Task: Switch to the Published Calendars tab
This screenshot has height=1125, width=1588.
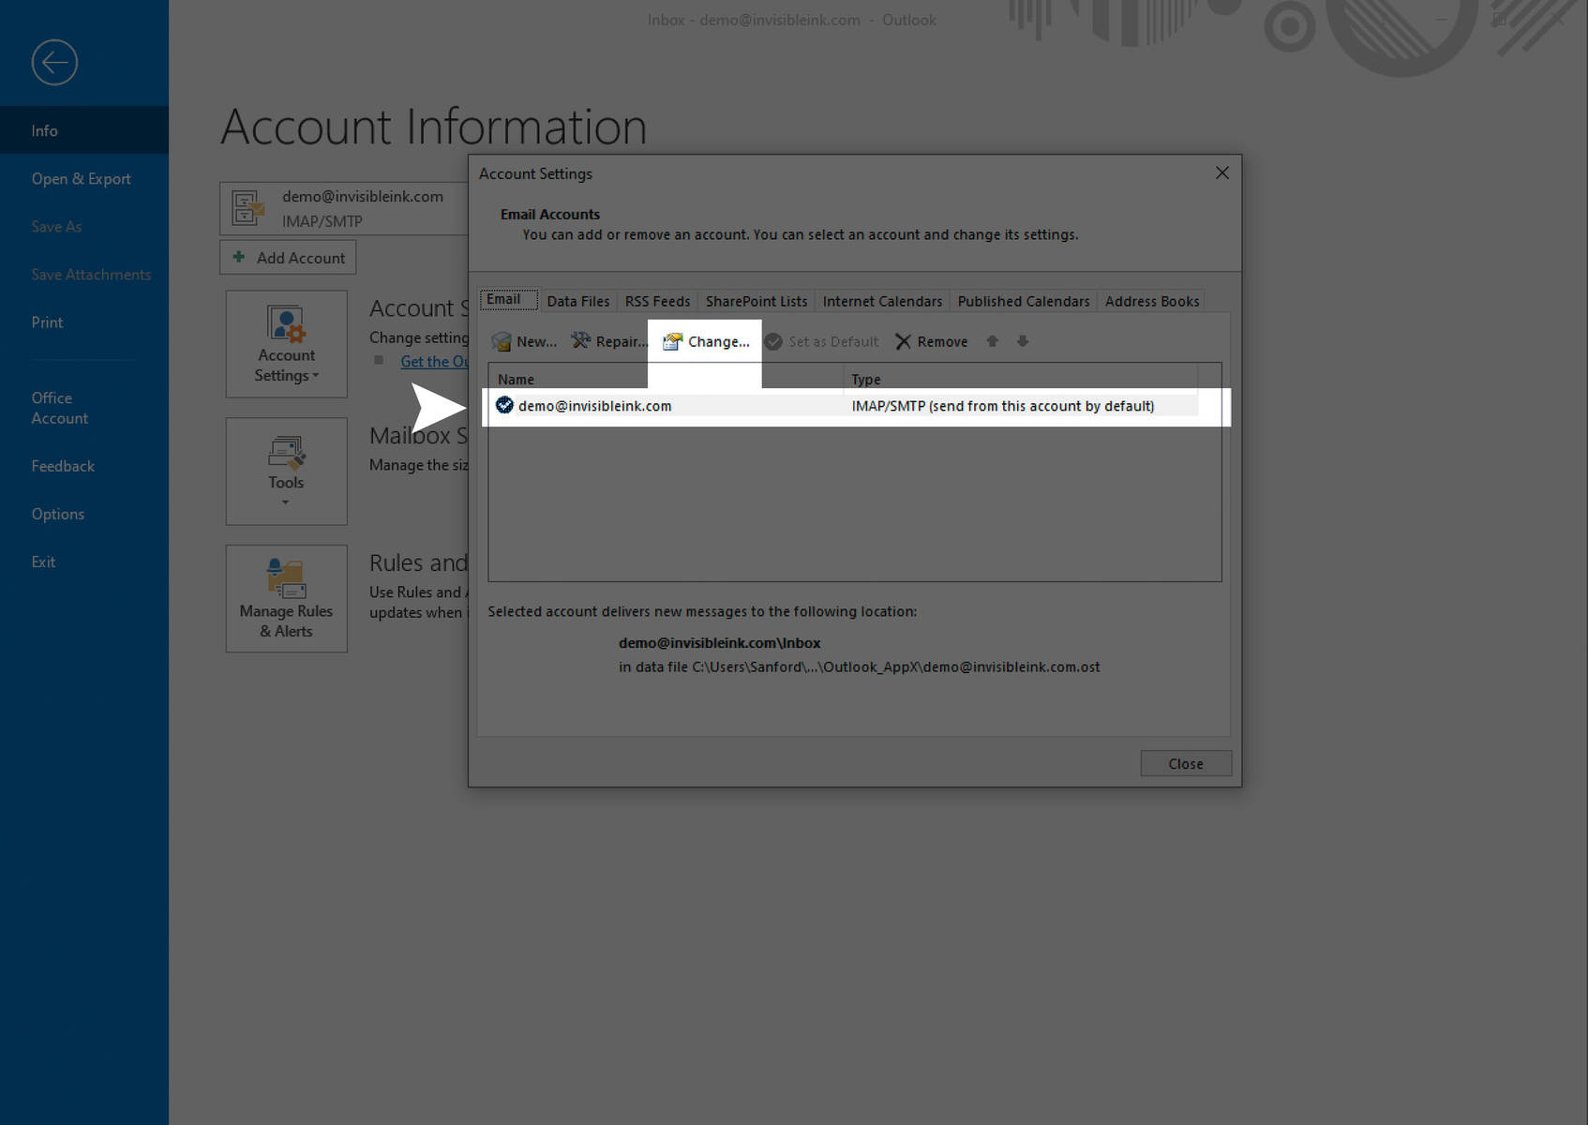Action: [1024, 301]
